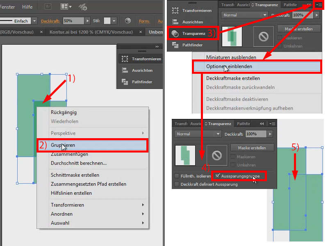328x246 pixels.
Task: Click the green object thumbnail in lower Transparenz panel
Action: point(185,155)
